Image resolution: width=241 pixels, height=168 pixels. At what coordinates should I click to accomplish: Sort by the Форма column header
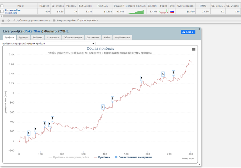click(164, 6)
